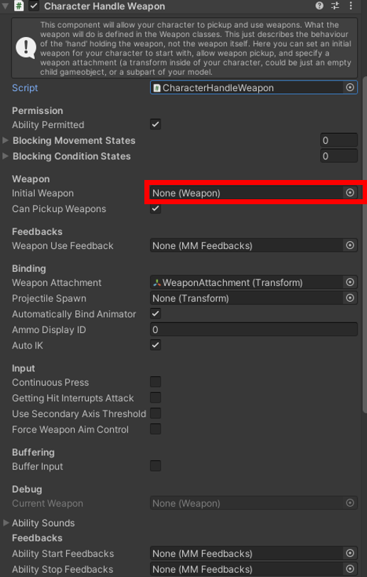Click the Projectile Spawn object field
This screenshot has height=577, width=367.
pyautogui.click(x=254, y=297)
